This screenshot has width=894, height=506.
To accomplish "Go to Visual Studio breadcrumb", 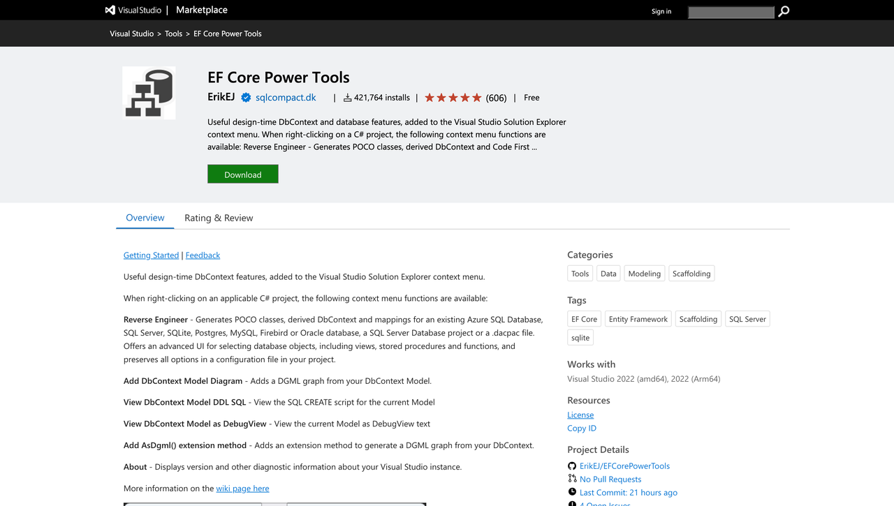I will [132, 34].
